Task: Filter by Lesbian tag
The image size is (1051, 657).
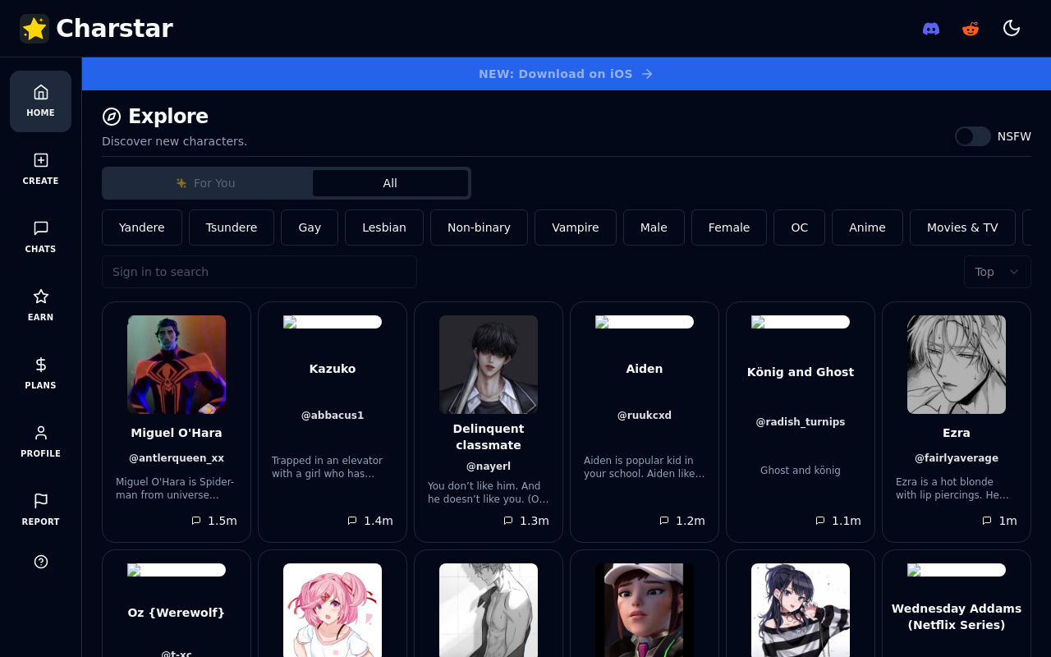Action: [x=384, y=227]
